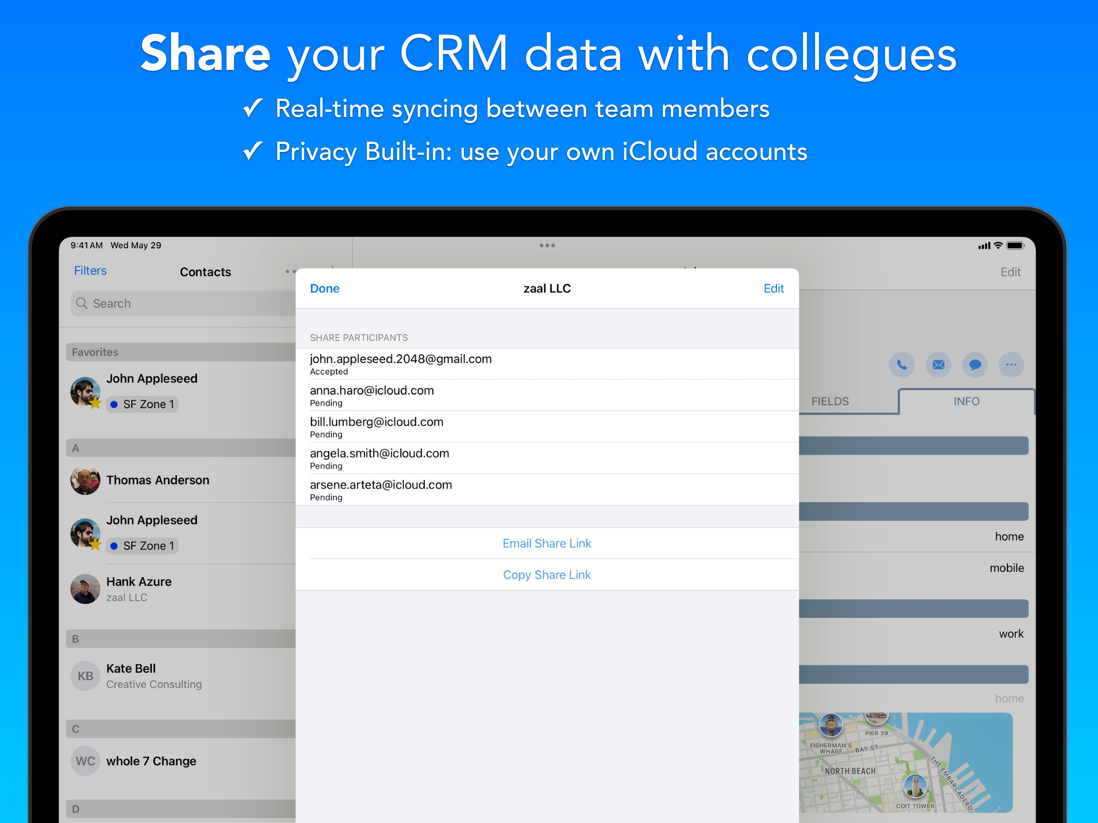Open the more options ellipsis icon
This screenshot has width=1098, height=823.
tap(1011, 365)
